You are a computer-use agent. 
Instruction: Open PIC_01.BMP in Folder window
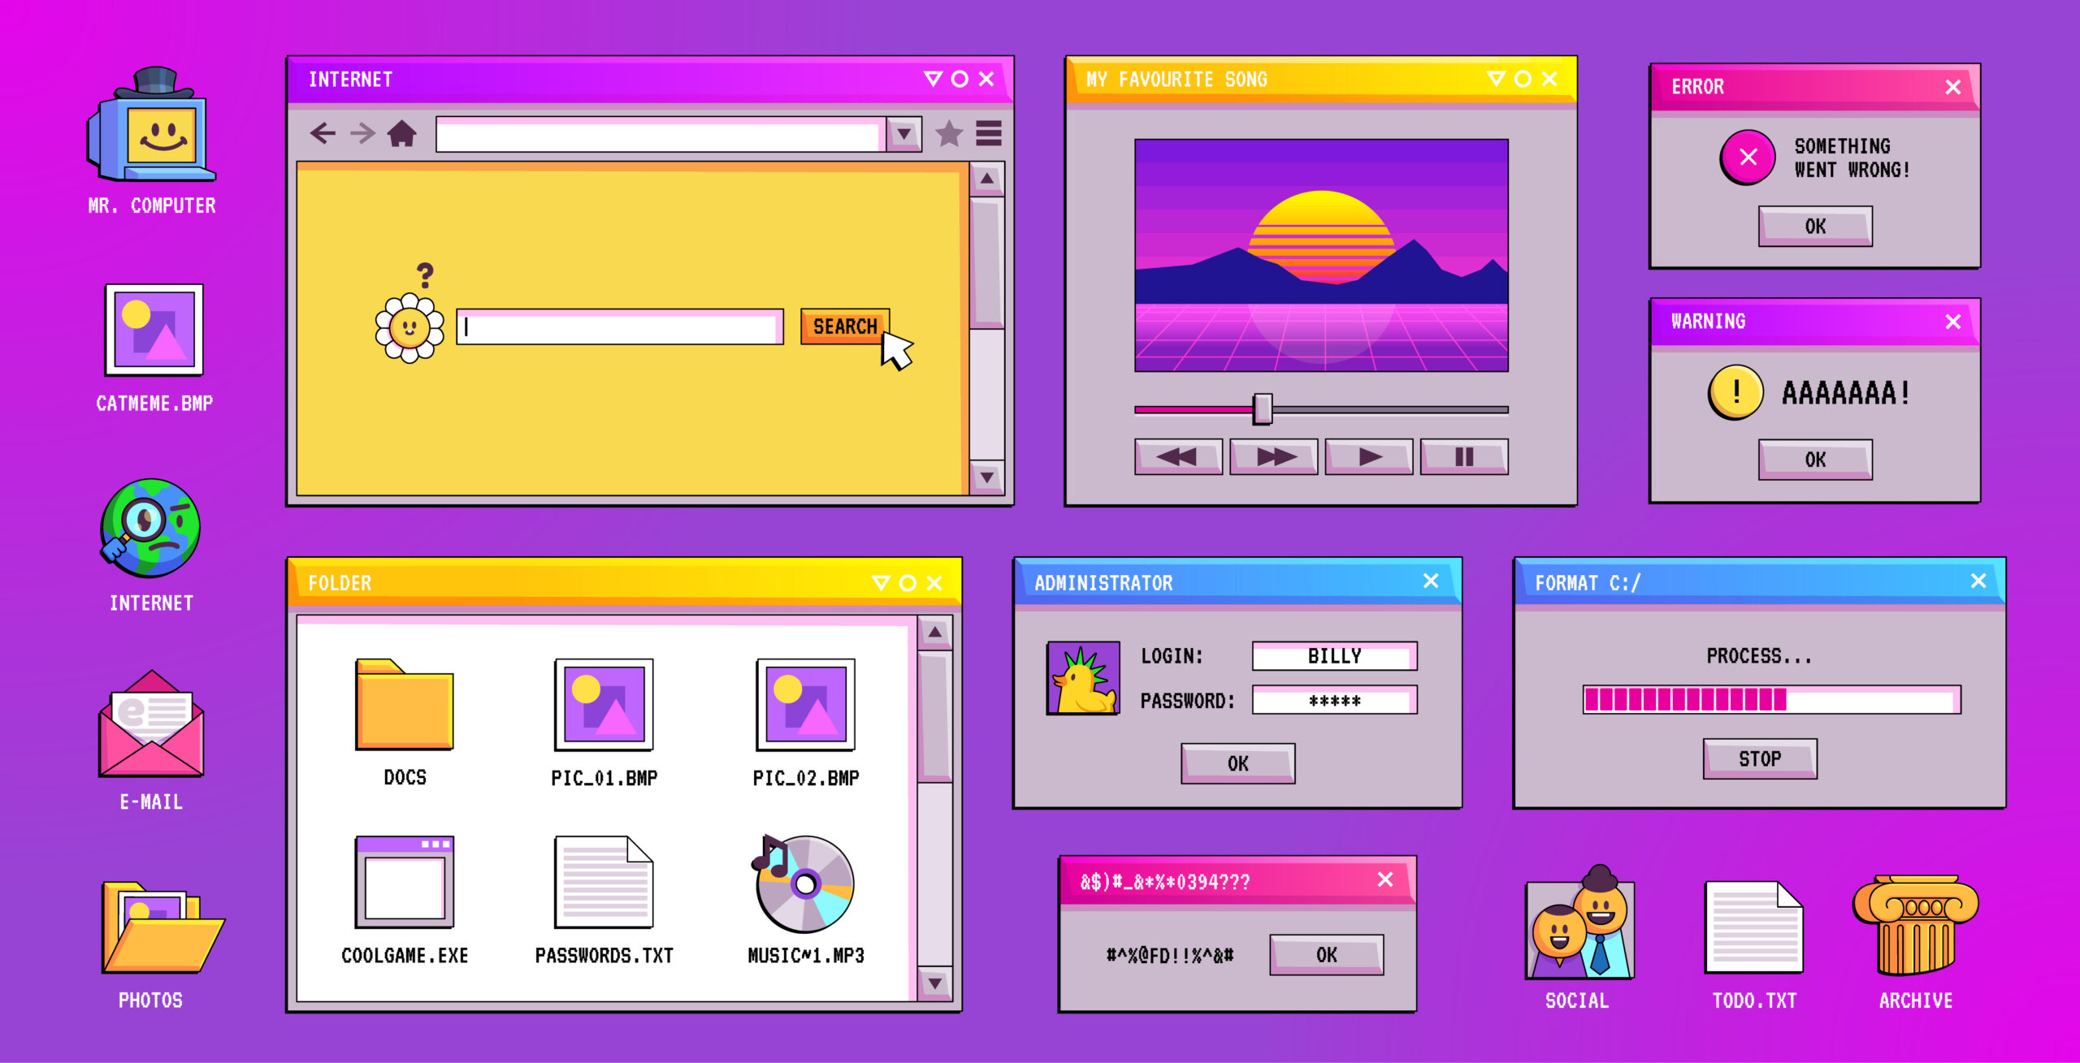click(604, 704)
